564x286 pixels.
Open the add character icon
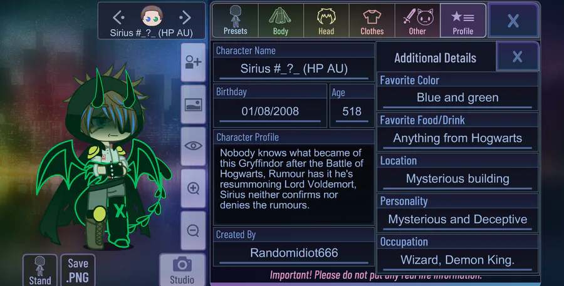tap(193, 63)
